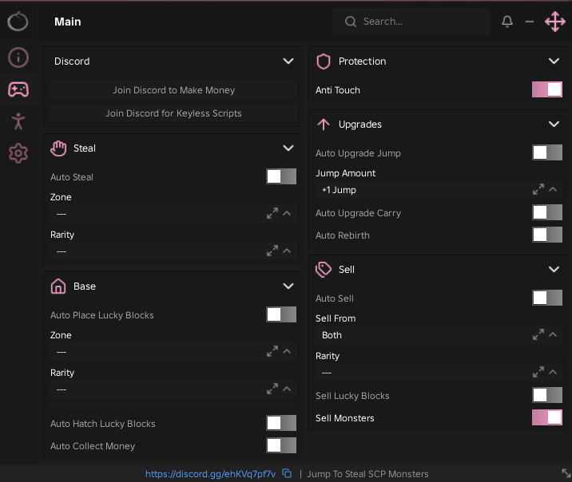572x482 pixels.
Task: Collapse the Upgrades section chevron
Action: point(554,124)
